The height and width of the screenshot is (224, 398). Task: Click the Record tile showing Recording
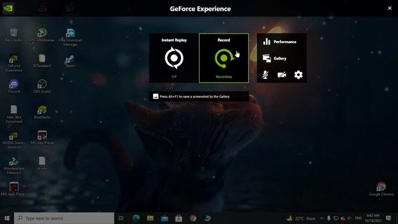pyautogui.click(x=224, y=58)
